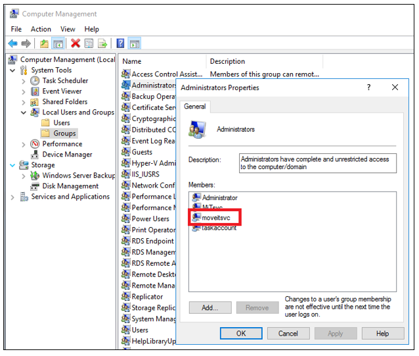Click the blue Help toolbar icon

coord(121,43)
